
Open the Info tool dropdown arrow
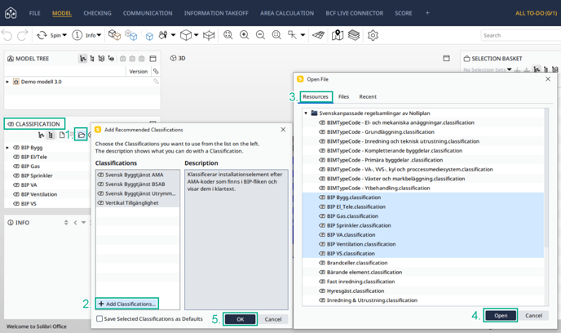[x=99, y=35]
